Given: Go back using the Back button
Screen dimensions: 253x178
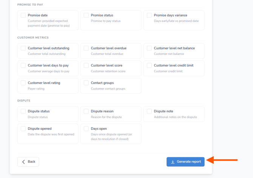Looking at the screenshot, I should 28,162.
